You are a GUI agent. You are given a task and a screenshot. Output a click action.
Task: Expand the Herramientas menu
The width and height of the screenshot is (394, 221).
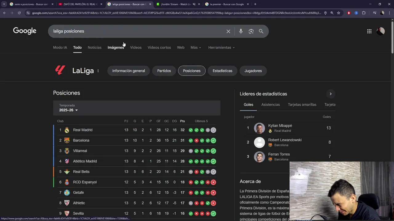pyautogui.click(x=221, y=48)
